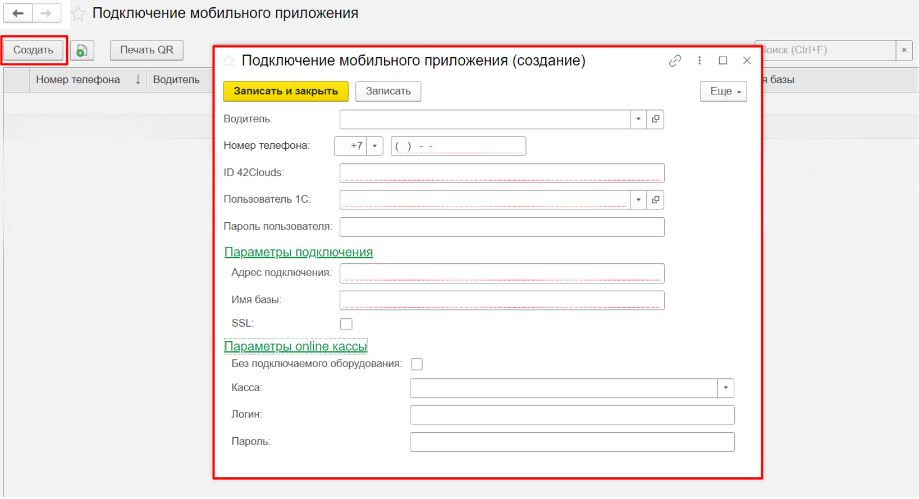Viewport: 919px width, 499px height.
Task: Click the back navigation arrow
Action: 18,13
